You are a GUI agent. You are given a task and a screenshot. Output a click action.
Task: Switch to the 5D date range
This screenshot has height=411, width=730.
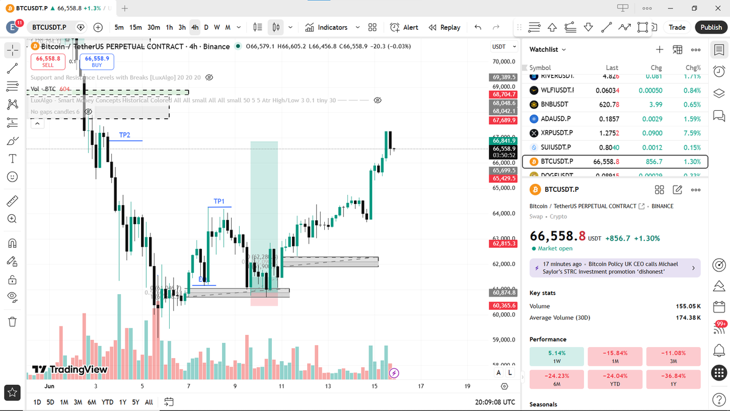tap(50, 402)
